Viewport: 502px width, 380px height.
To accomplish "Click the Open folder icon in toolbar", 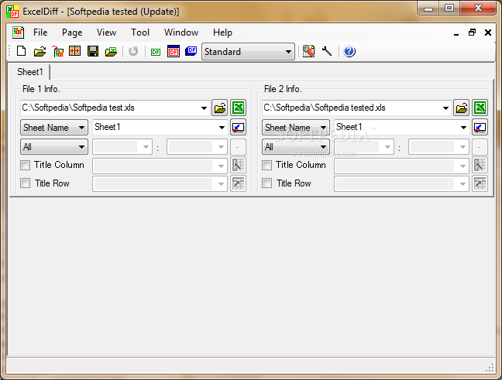I will click(x=40, y=51).
